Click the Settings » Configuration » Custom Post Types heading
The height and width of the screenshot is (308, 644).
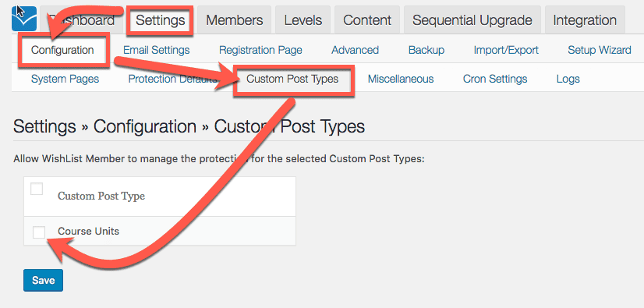189,126
